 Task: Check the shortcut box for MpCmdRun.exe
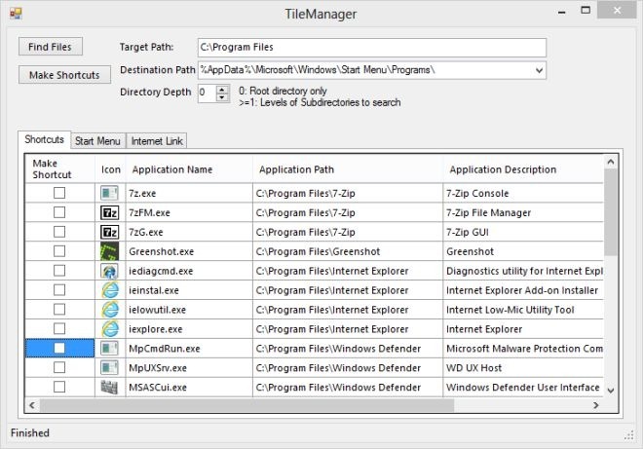[59, 348]
